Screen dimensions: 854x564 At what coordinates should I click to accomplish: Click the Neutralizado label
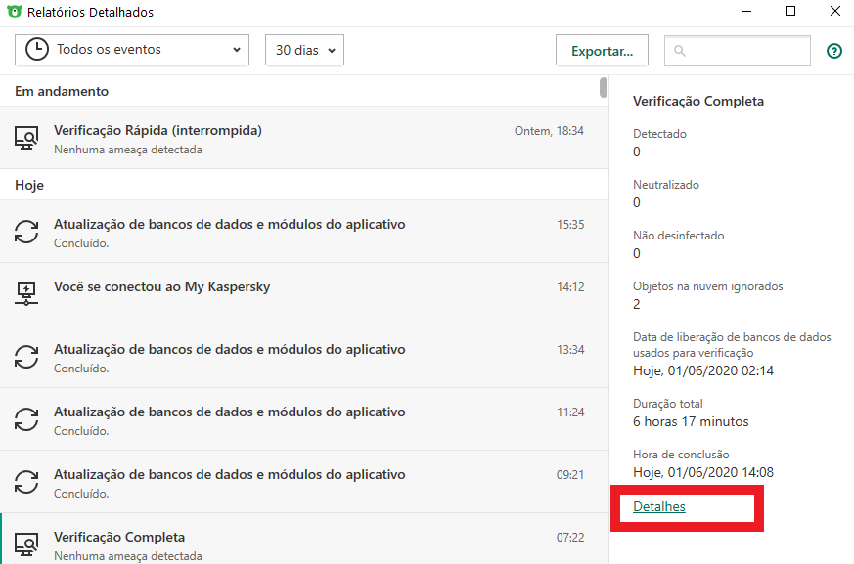click(x=666, y=185)
